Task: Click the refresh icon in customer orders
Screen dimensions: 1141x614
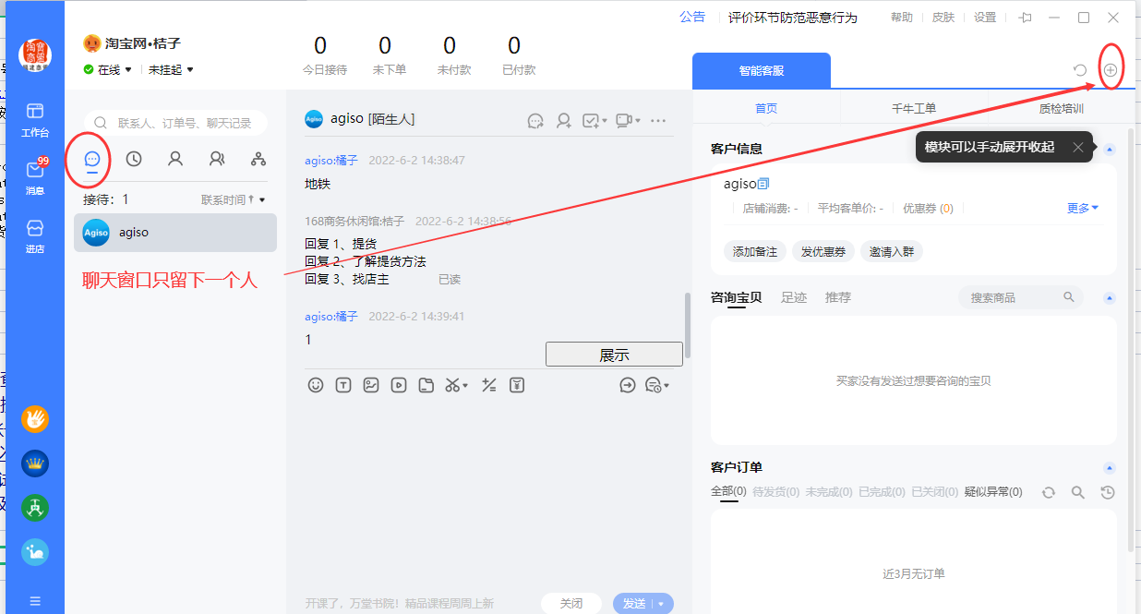Action: [x=1049, y=493]
